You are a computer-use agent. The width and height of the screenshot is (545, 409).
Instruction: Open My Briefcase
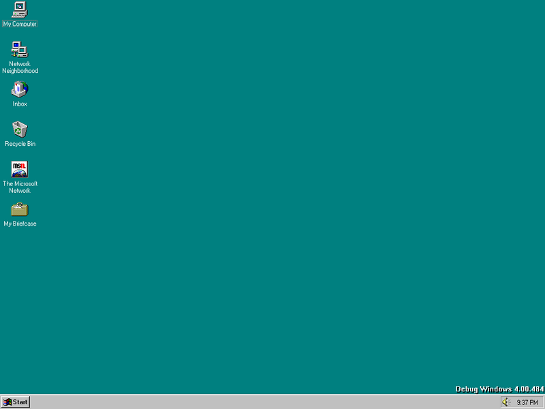[x=19, y=210]
